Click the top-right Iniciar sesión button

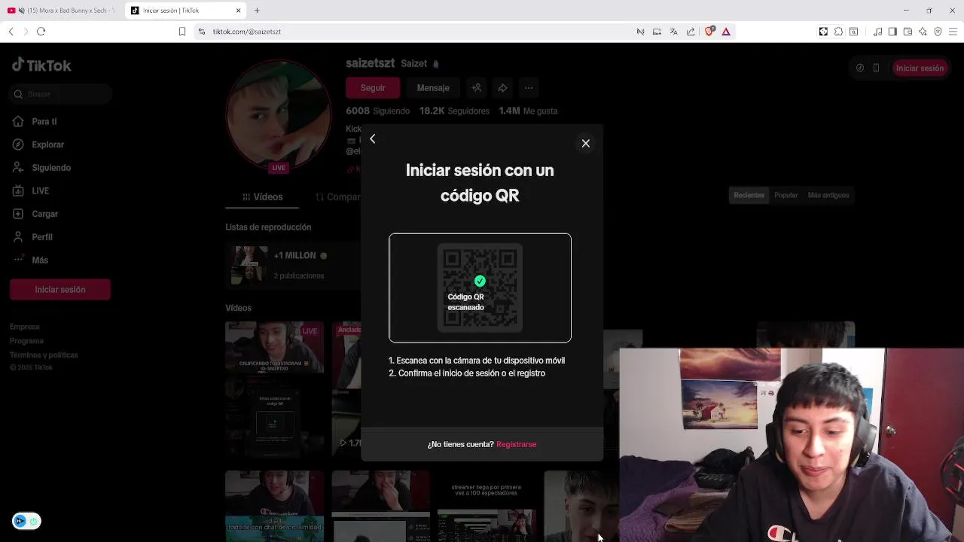click(x=920, y=68)
